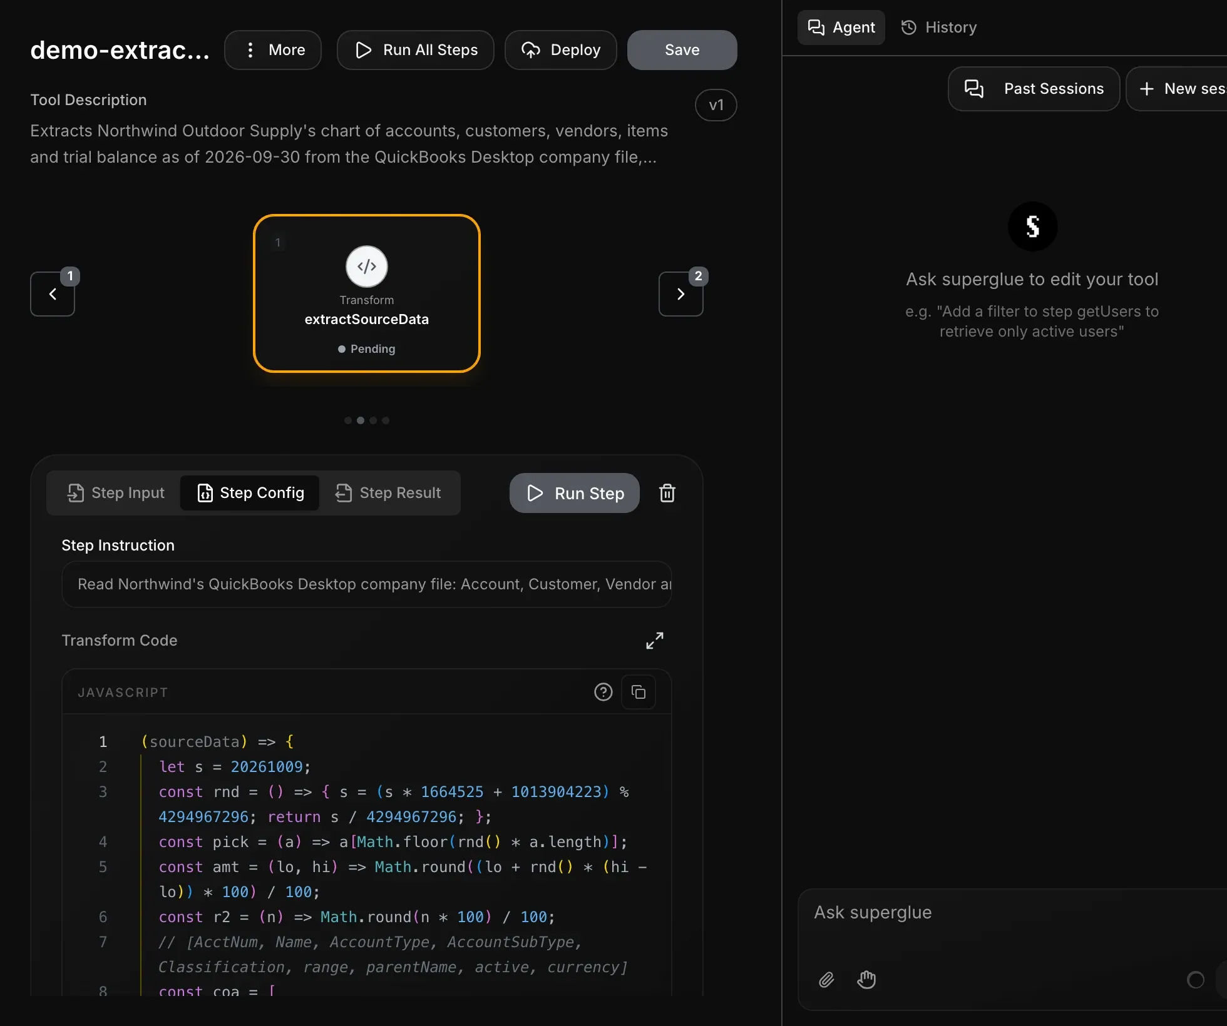1227x1026 pixels.
Task: Click the demo-extrac... tool title
Action: coord(120,50)
